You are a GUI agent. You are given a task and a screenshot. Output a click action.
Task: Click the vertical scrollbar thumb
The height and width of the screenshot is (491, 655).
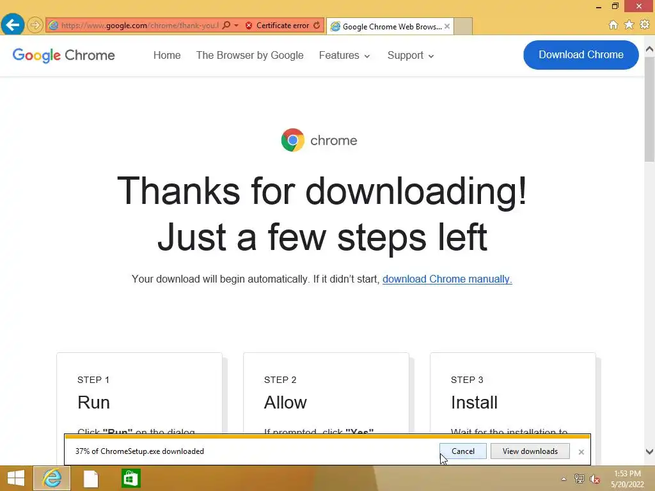click(650, 109)
